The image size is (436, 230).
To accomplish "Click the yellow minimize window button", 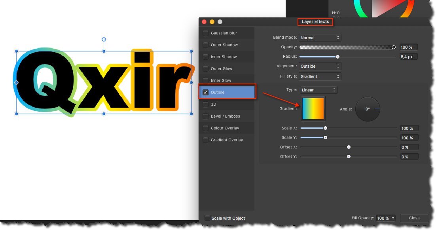I will 212,22.
